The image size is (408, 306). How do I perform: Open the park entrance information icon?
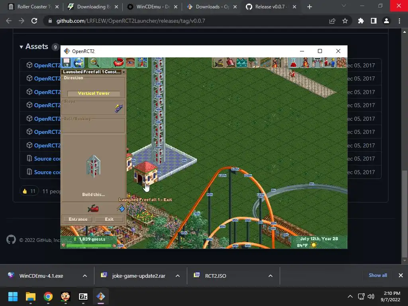(x=317, y=63)
